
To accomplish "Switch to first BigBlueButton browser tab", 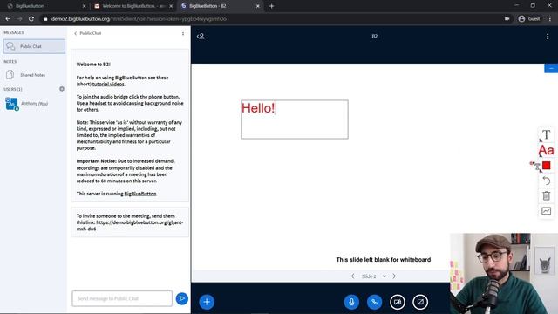I will [45, 6].
